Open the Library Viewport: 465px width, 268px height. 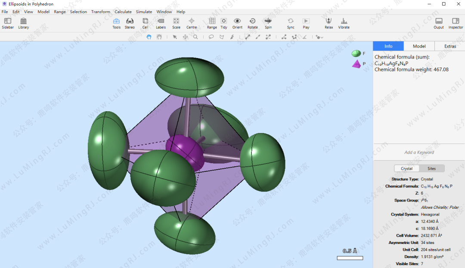pos(24,23)
